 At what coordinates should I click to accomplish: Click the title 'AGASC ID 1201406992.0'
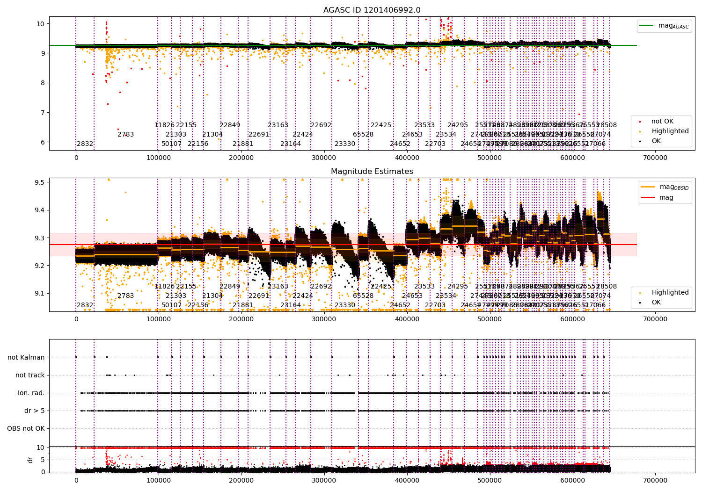coord(372,10)
